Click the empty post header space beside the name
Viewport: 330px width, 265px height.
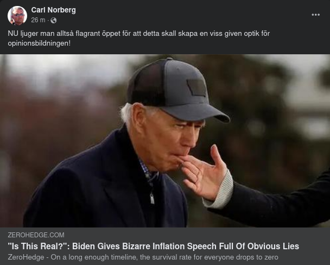point(189,15)
